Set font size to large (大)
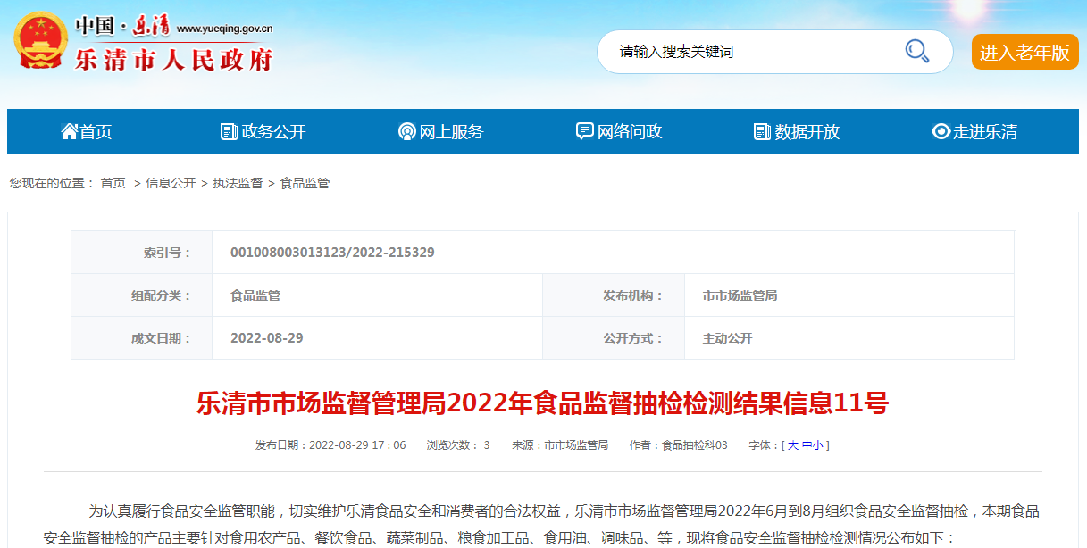The image size is (1087, 548). click(792, 445)
